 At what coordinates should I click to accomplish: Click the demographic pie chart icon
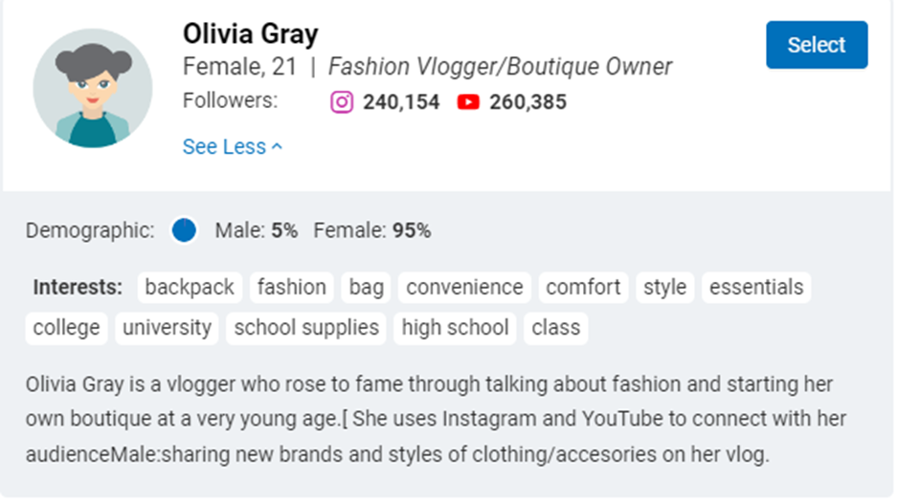[184, 230]
